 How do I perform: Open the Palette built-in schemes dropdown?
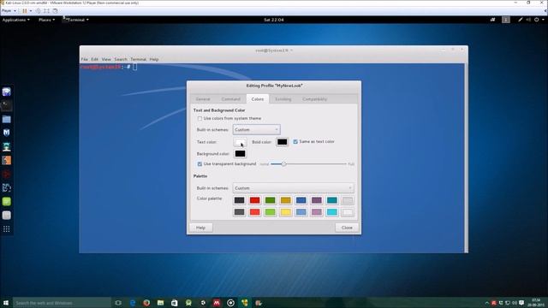click(293, 188)
